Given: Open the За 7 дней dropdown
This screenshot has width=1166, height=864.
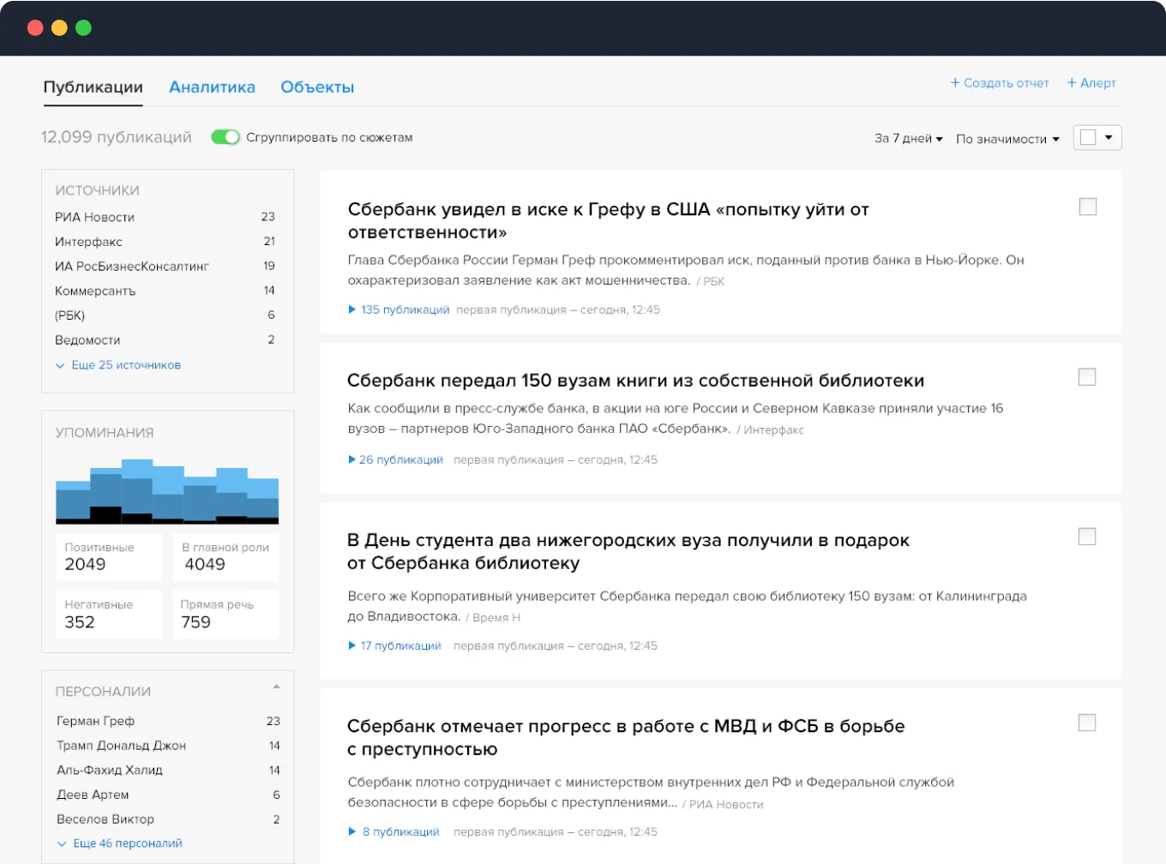Looking at the screenshot, I should coord(909,138).
